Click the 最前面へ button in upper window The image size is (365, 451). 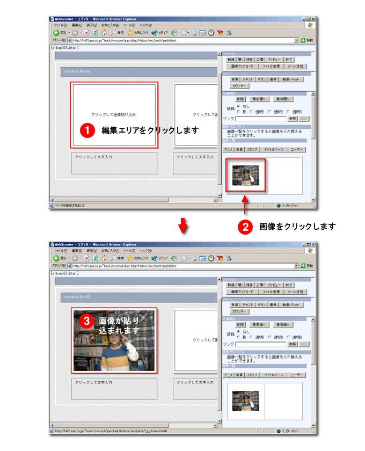click(259, 99)
